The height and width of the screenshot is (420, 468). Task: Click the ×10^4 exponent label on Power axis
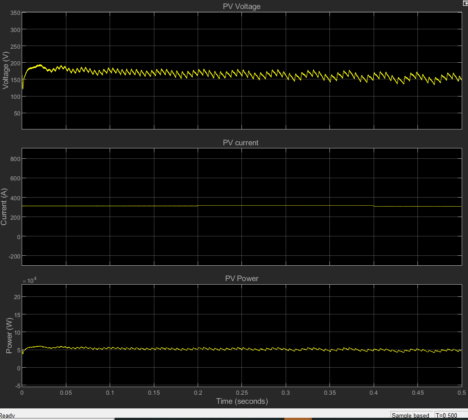(x=29, y=281)
